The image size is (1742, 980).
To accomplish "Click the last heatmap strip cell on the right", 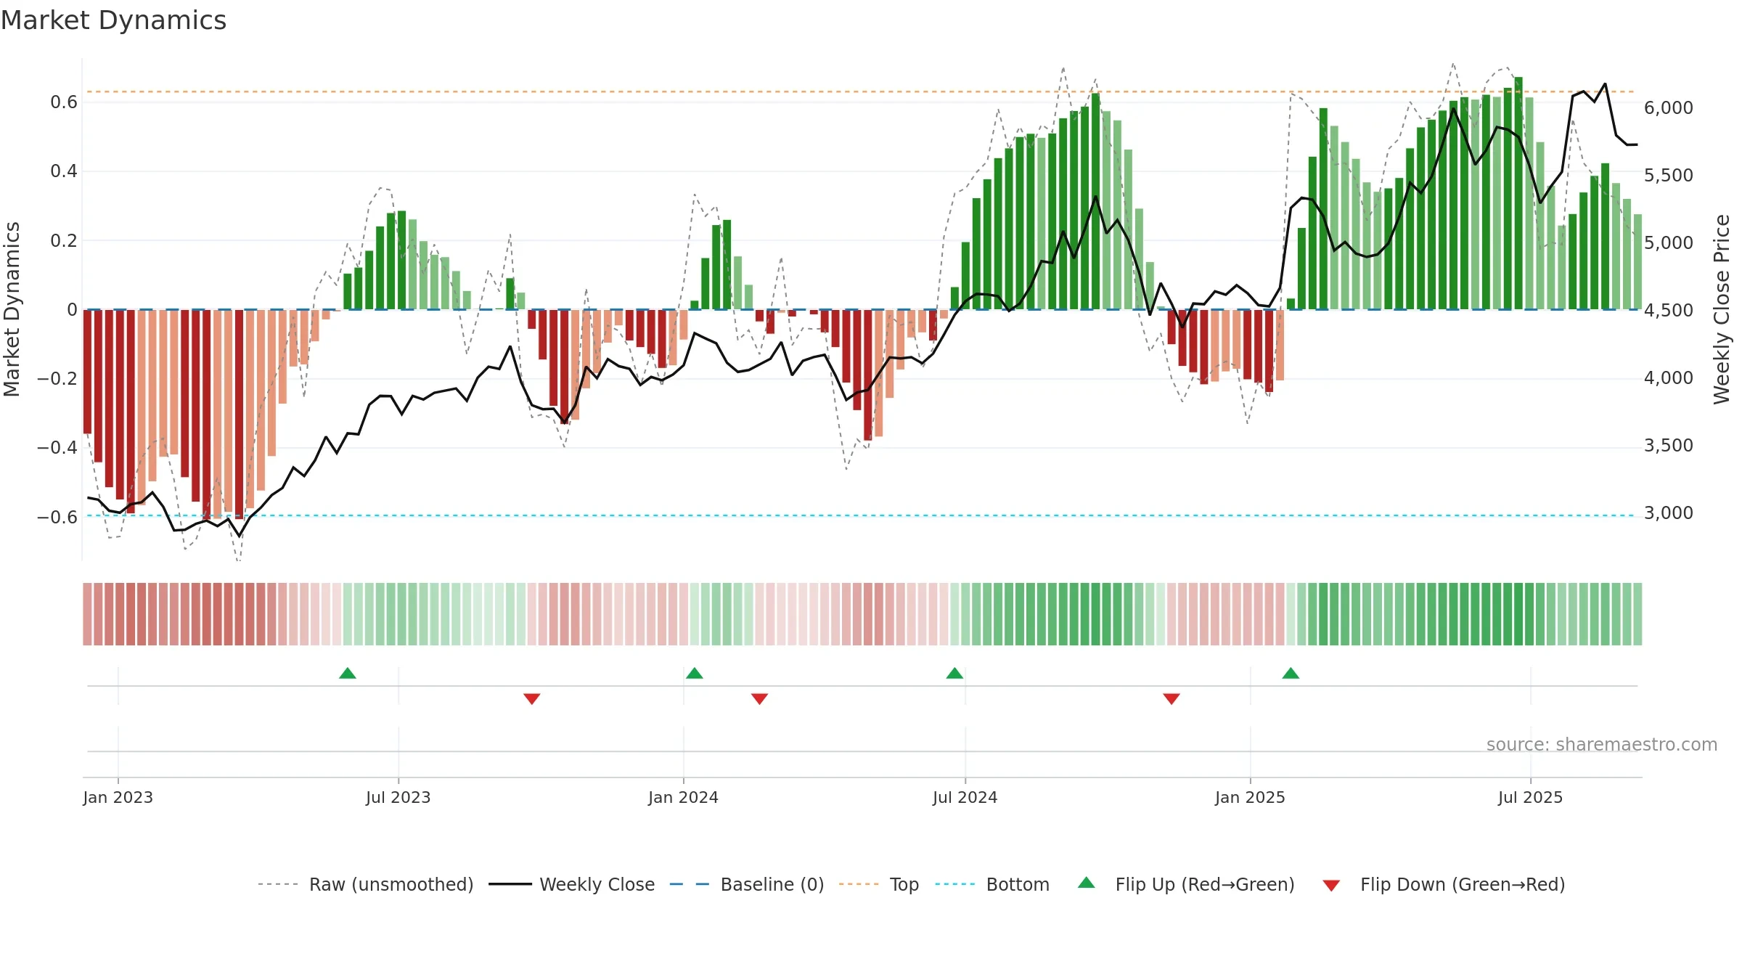I will coord(1637,614).
